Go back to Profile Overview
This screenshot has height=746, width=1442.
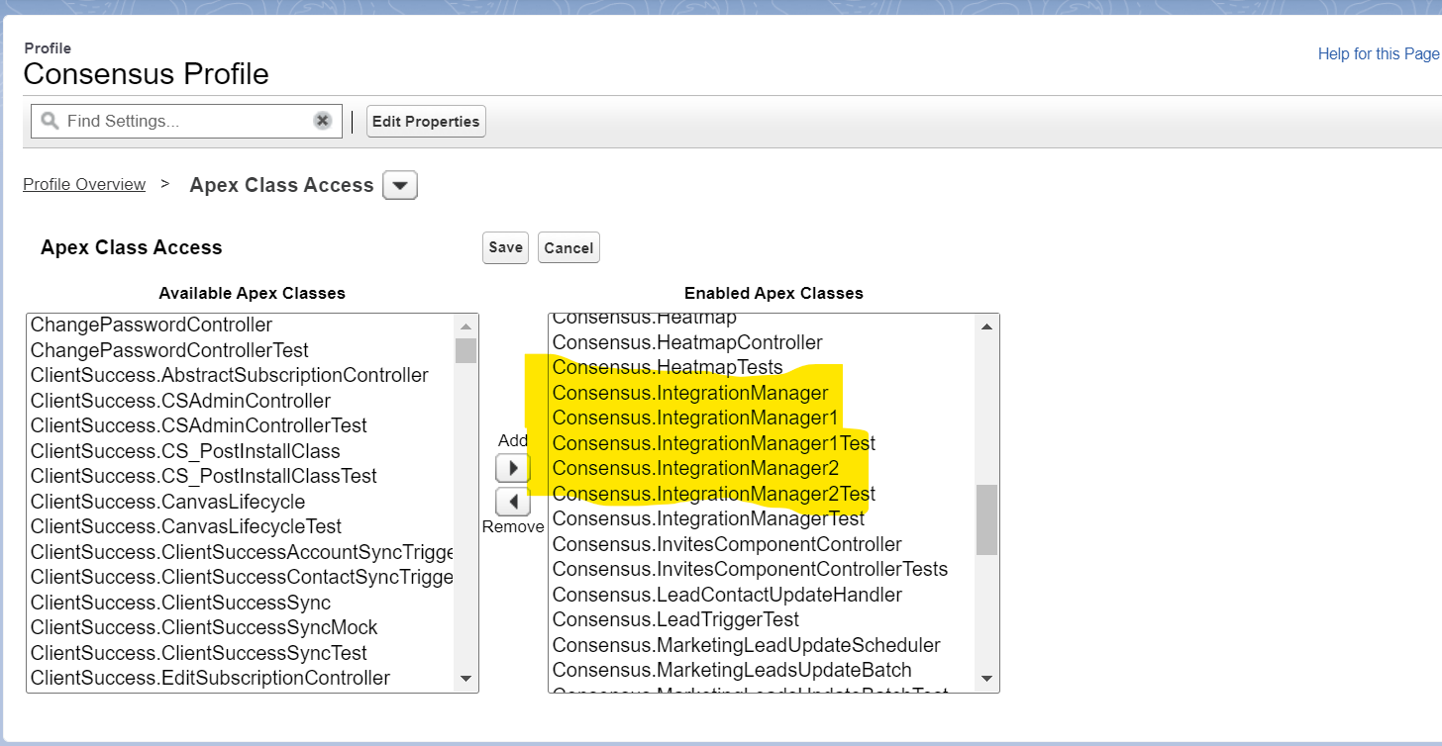84,184
